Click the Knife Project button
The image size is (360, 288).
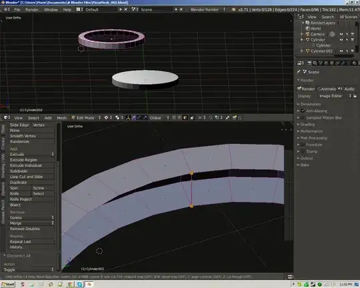32,199
